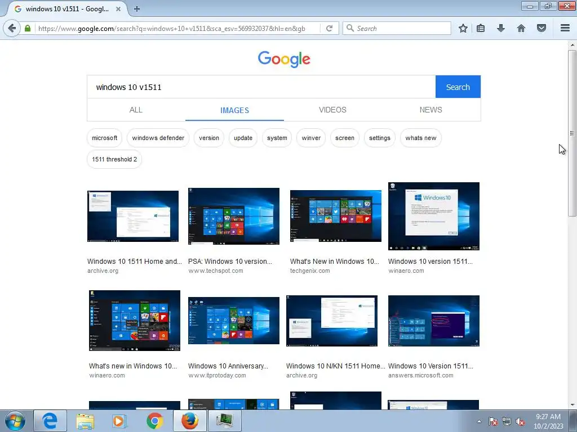Click the Google logo
Screen dimensions: 577x432
(x=284, y=59)
